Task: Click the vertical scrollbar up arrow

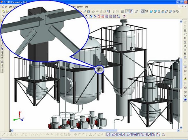Action: (181, 20)
